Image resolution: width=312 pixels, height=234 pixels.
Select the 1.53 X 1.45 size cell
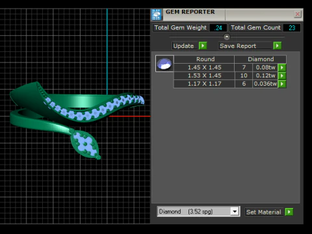tap(204, 75)
